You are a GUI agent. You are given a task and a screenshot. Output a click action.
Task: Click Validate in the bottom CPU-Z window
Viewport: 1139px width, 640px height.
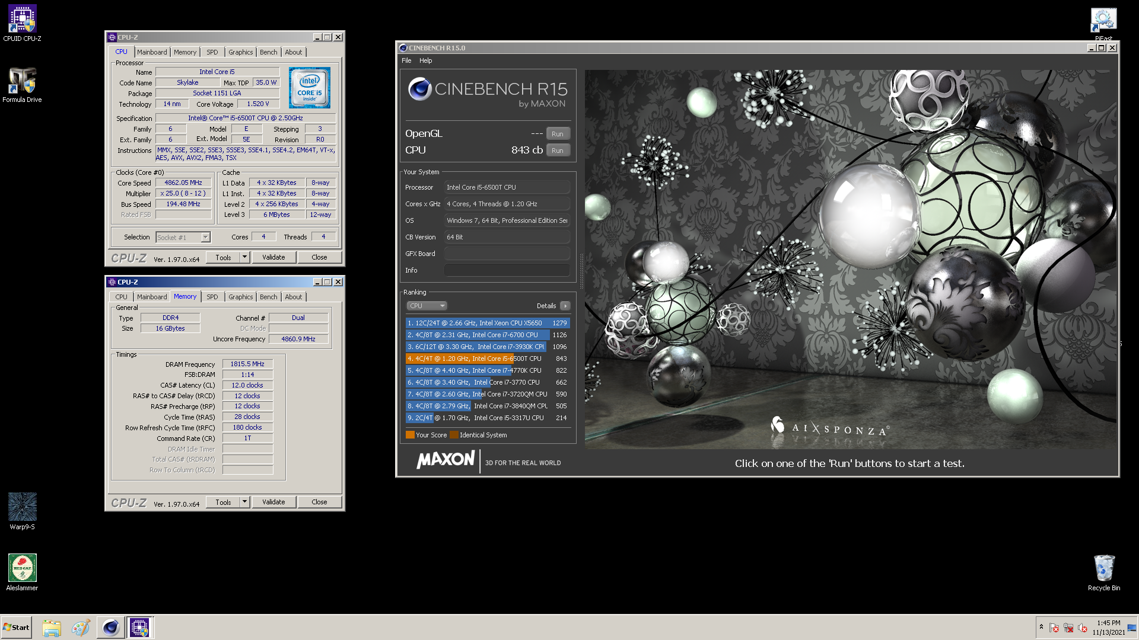click(273, 502)
